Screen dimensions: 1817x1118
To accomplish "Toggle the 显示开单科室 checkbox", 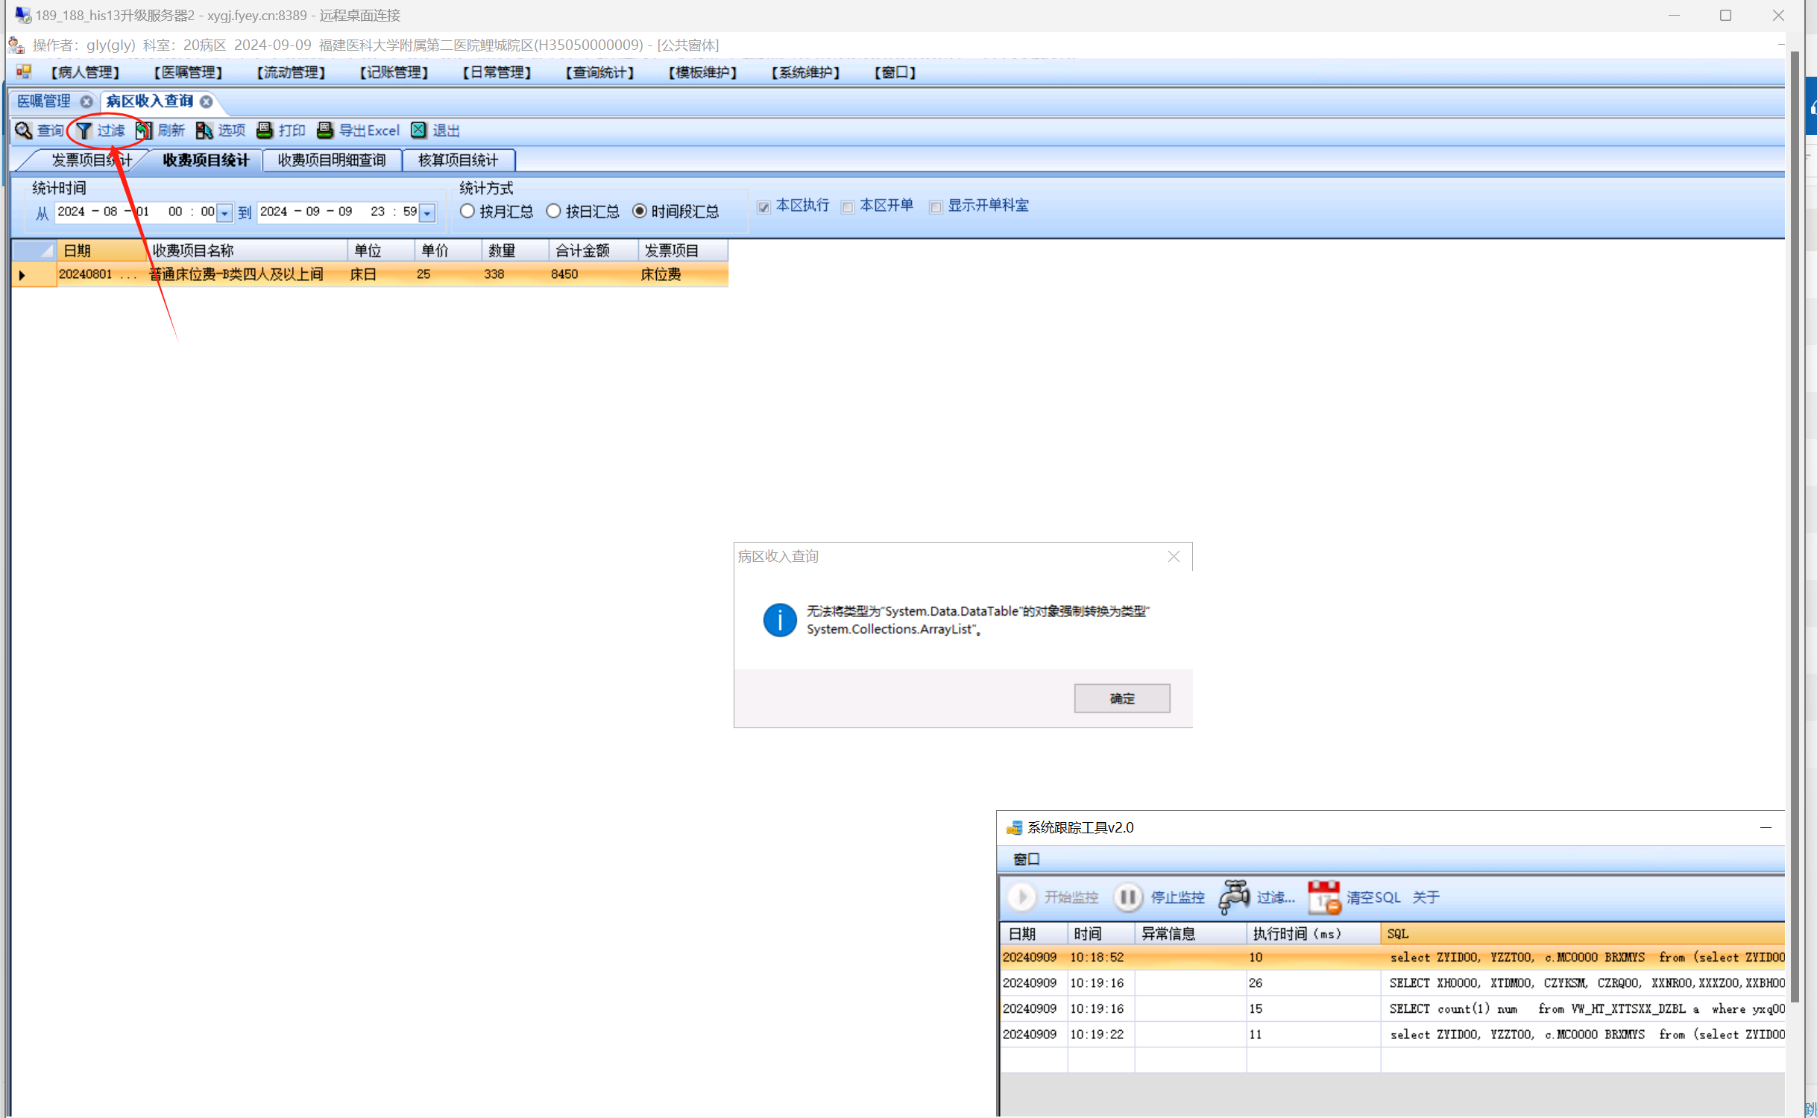I will (x=936, y=206).
